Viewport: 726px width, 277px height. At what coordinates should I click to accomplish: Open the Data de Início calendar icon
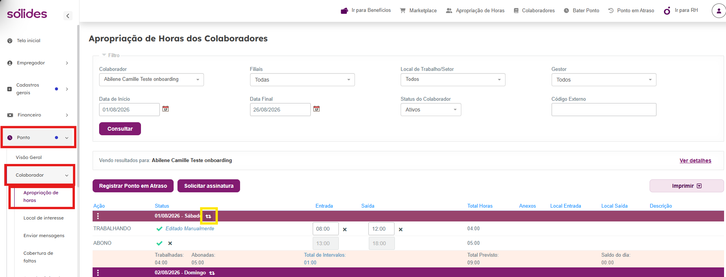(166, 109)
